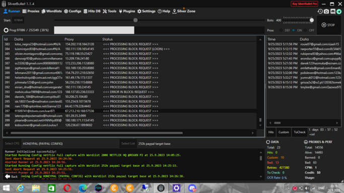Image resolution: width=344 pixels, height=193 pixels.
Task: Open the Settings section
Action: click(x=147, y=11)
